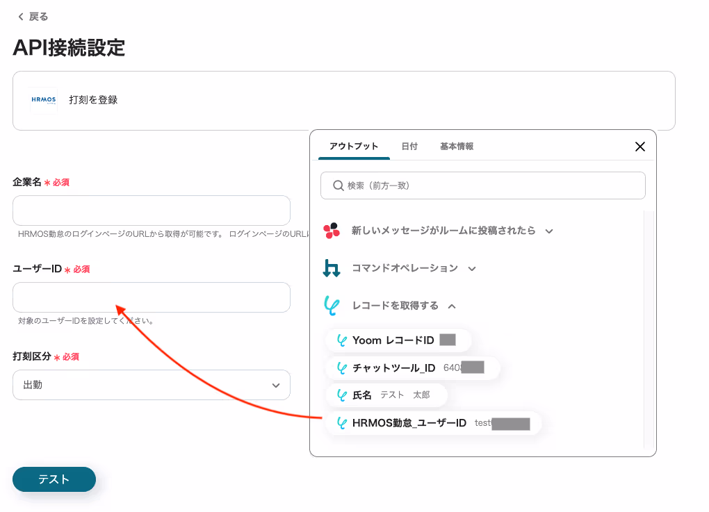709x512 pixels.
Task: Click the コマンドオペレーション label
Action: [x=405, y=268]
